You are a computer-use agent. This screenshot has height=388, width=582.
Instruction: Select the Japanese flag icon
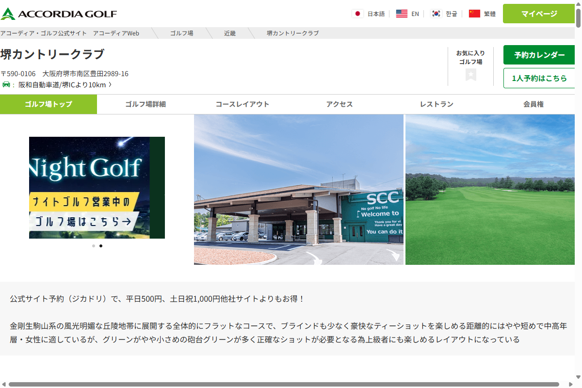[358, 14]
